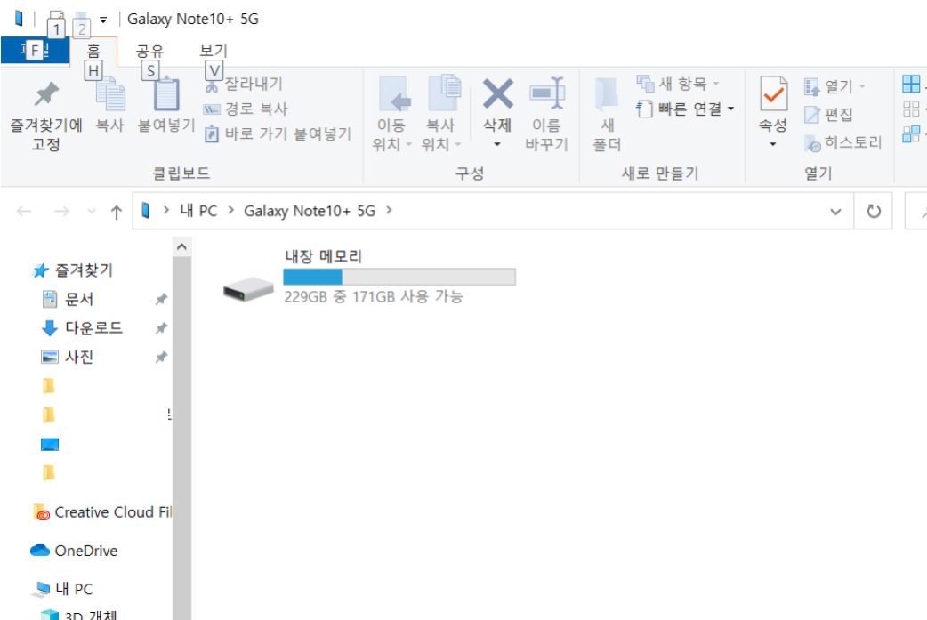Open the 파일 (File) tab
The height and width of the screenshot is (620, 927).
tap(35, 50)
